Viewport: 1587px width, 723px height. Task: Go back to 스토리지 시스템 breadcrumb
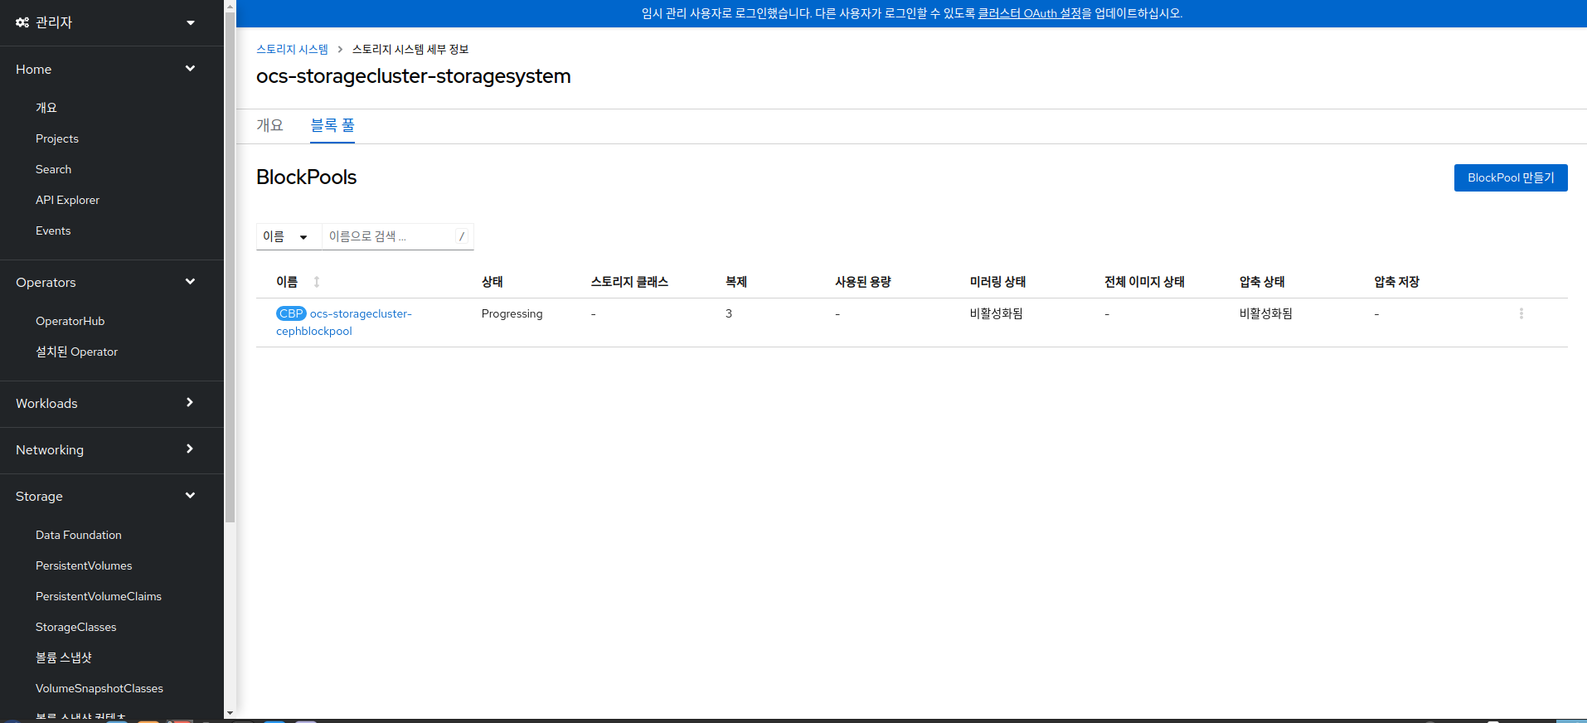pyautogui.click(x=292, y=50)
